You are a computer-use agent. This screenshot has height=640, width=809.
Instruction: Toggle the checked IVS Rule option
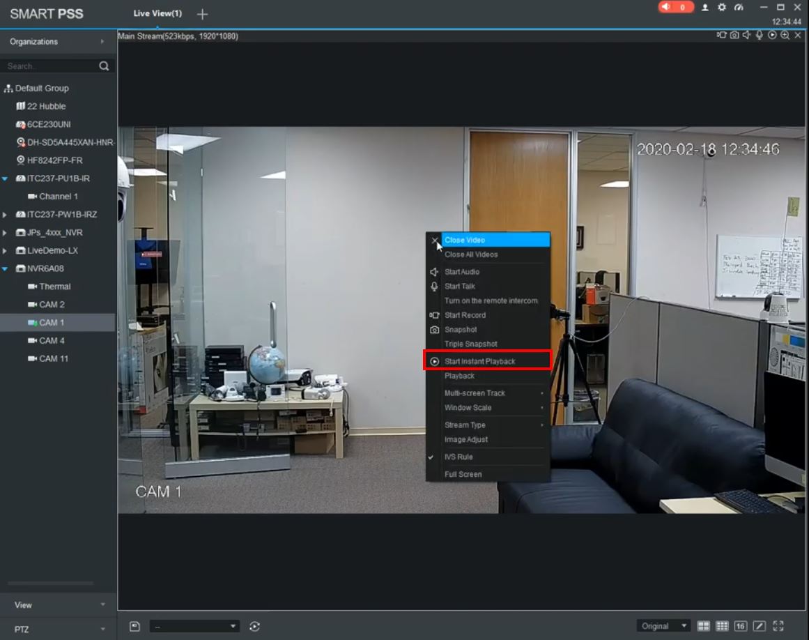pyautogui.click(x=488, y=457)
